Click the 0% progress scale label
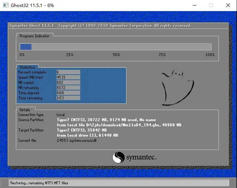237x188 pixels. (x=22, y=55)
